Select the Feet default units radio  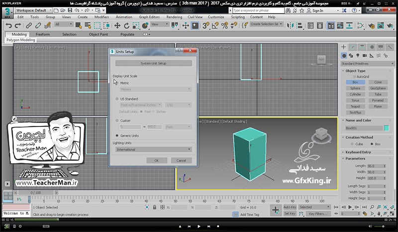tap(141, 112)
